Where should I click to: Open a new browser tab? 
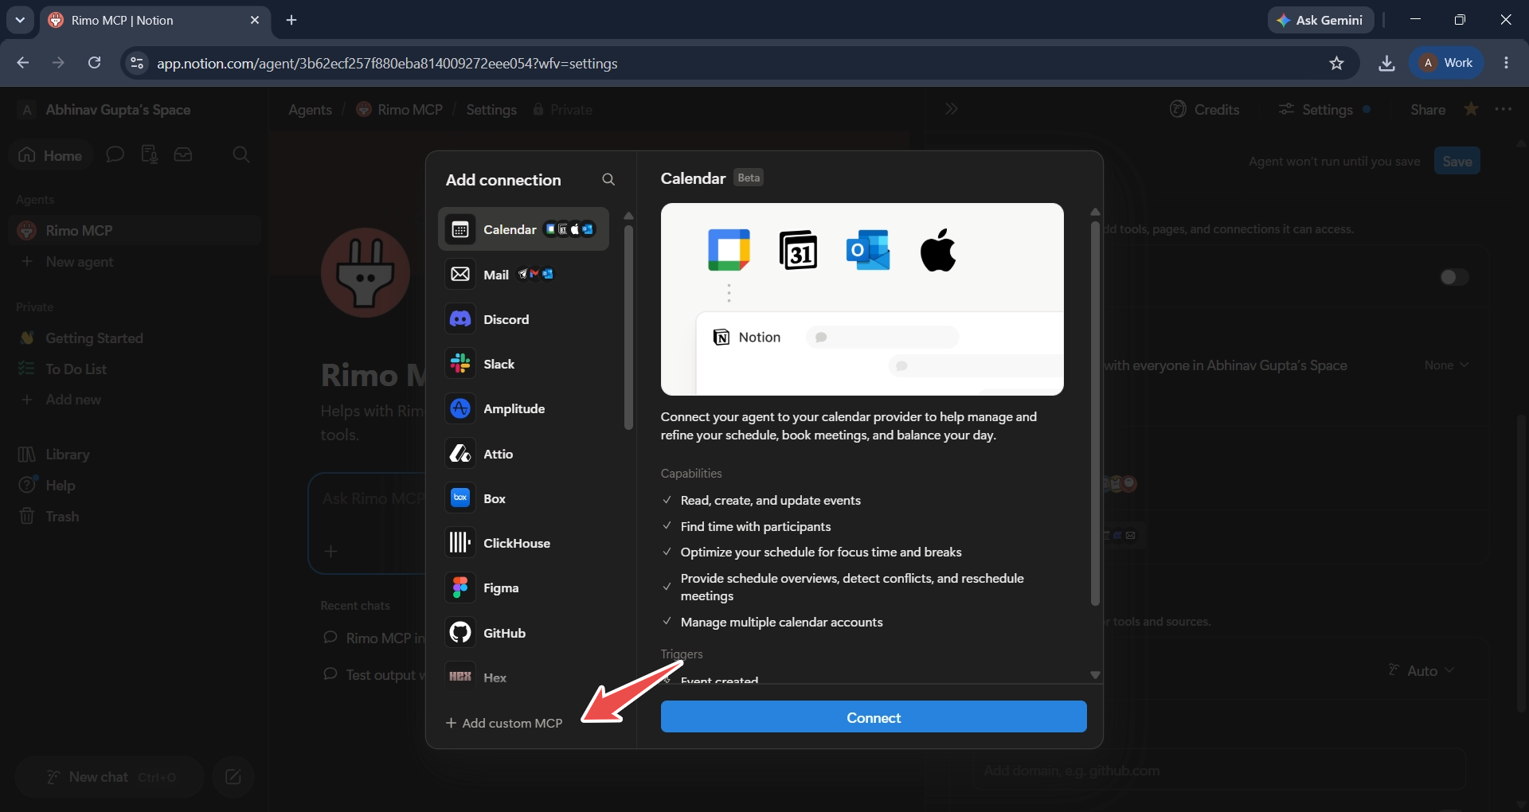tap(291, 20)
